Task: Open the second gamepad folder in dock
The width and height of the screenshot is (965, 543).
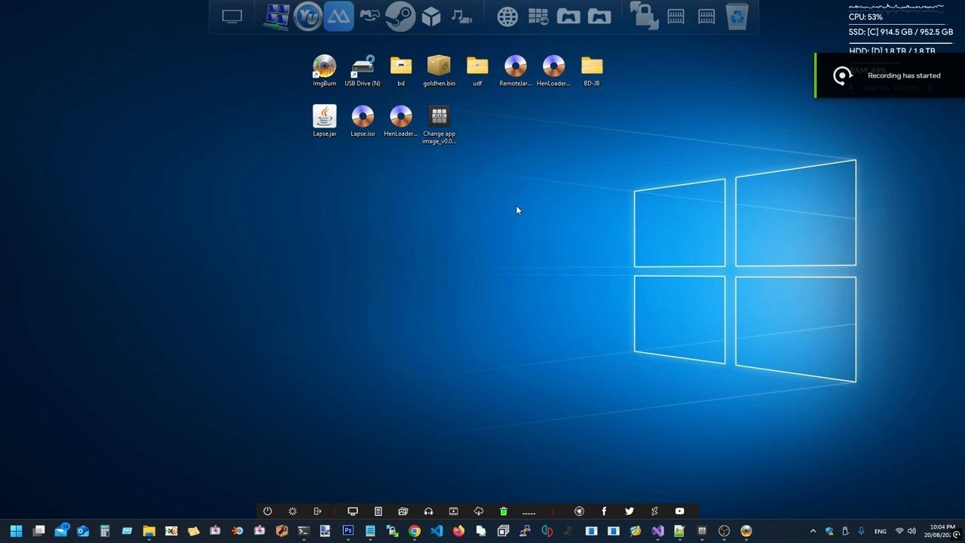Action: pos(599,16)
